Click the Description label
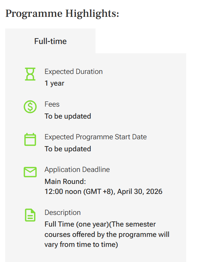Viewport: 219px width, 262px height. click(62, 212)
